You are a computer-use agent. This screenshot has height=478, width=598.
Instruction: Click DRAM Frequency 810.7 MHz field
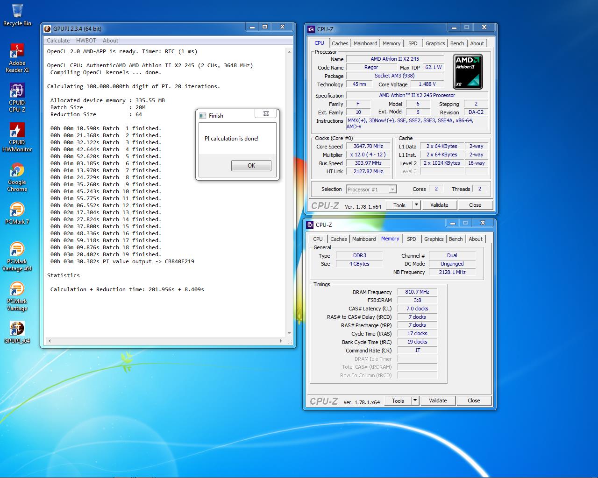pos(417,292)
